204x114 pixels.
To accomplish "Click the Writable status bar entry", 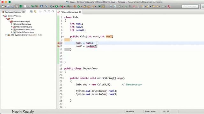I will tap(130, 111).
